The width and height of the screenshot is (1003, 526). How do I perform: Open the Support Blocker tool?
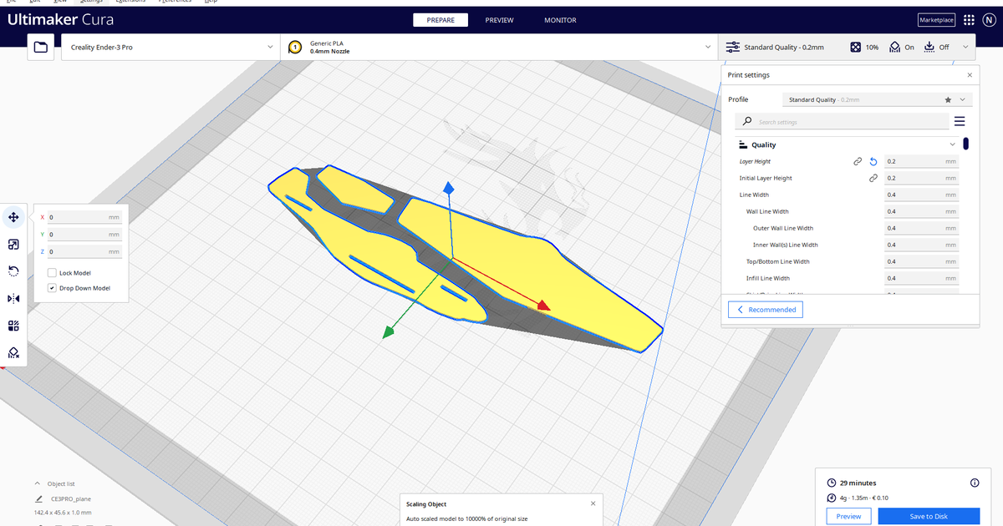(x=13, y=353)
